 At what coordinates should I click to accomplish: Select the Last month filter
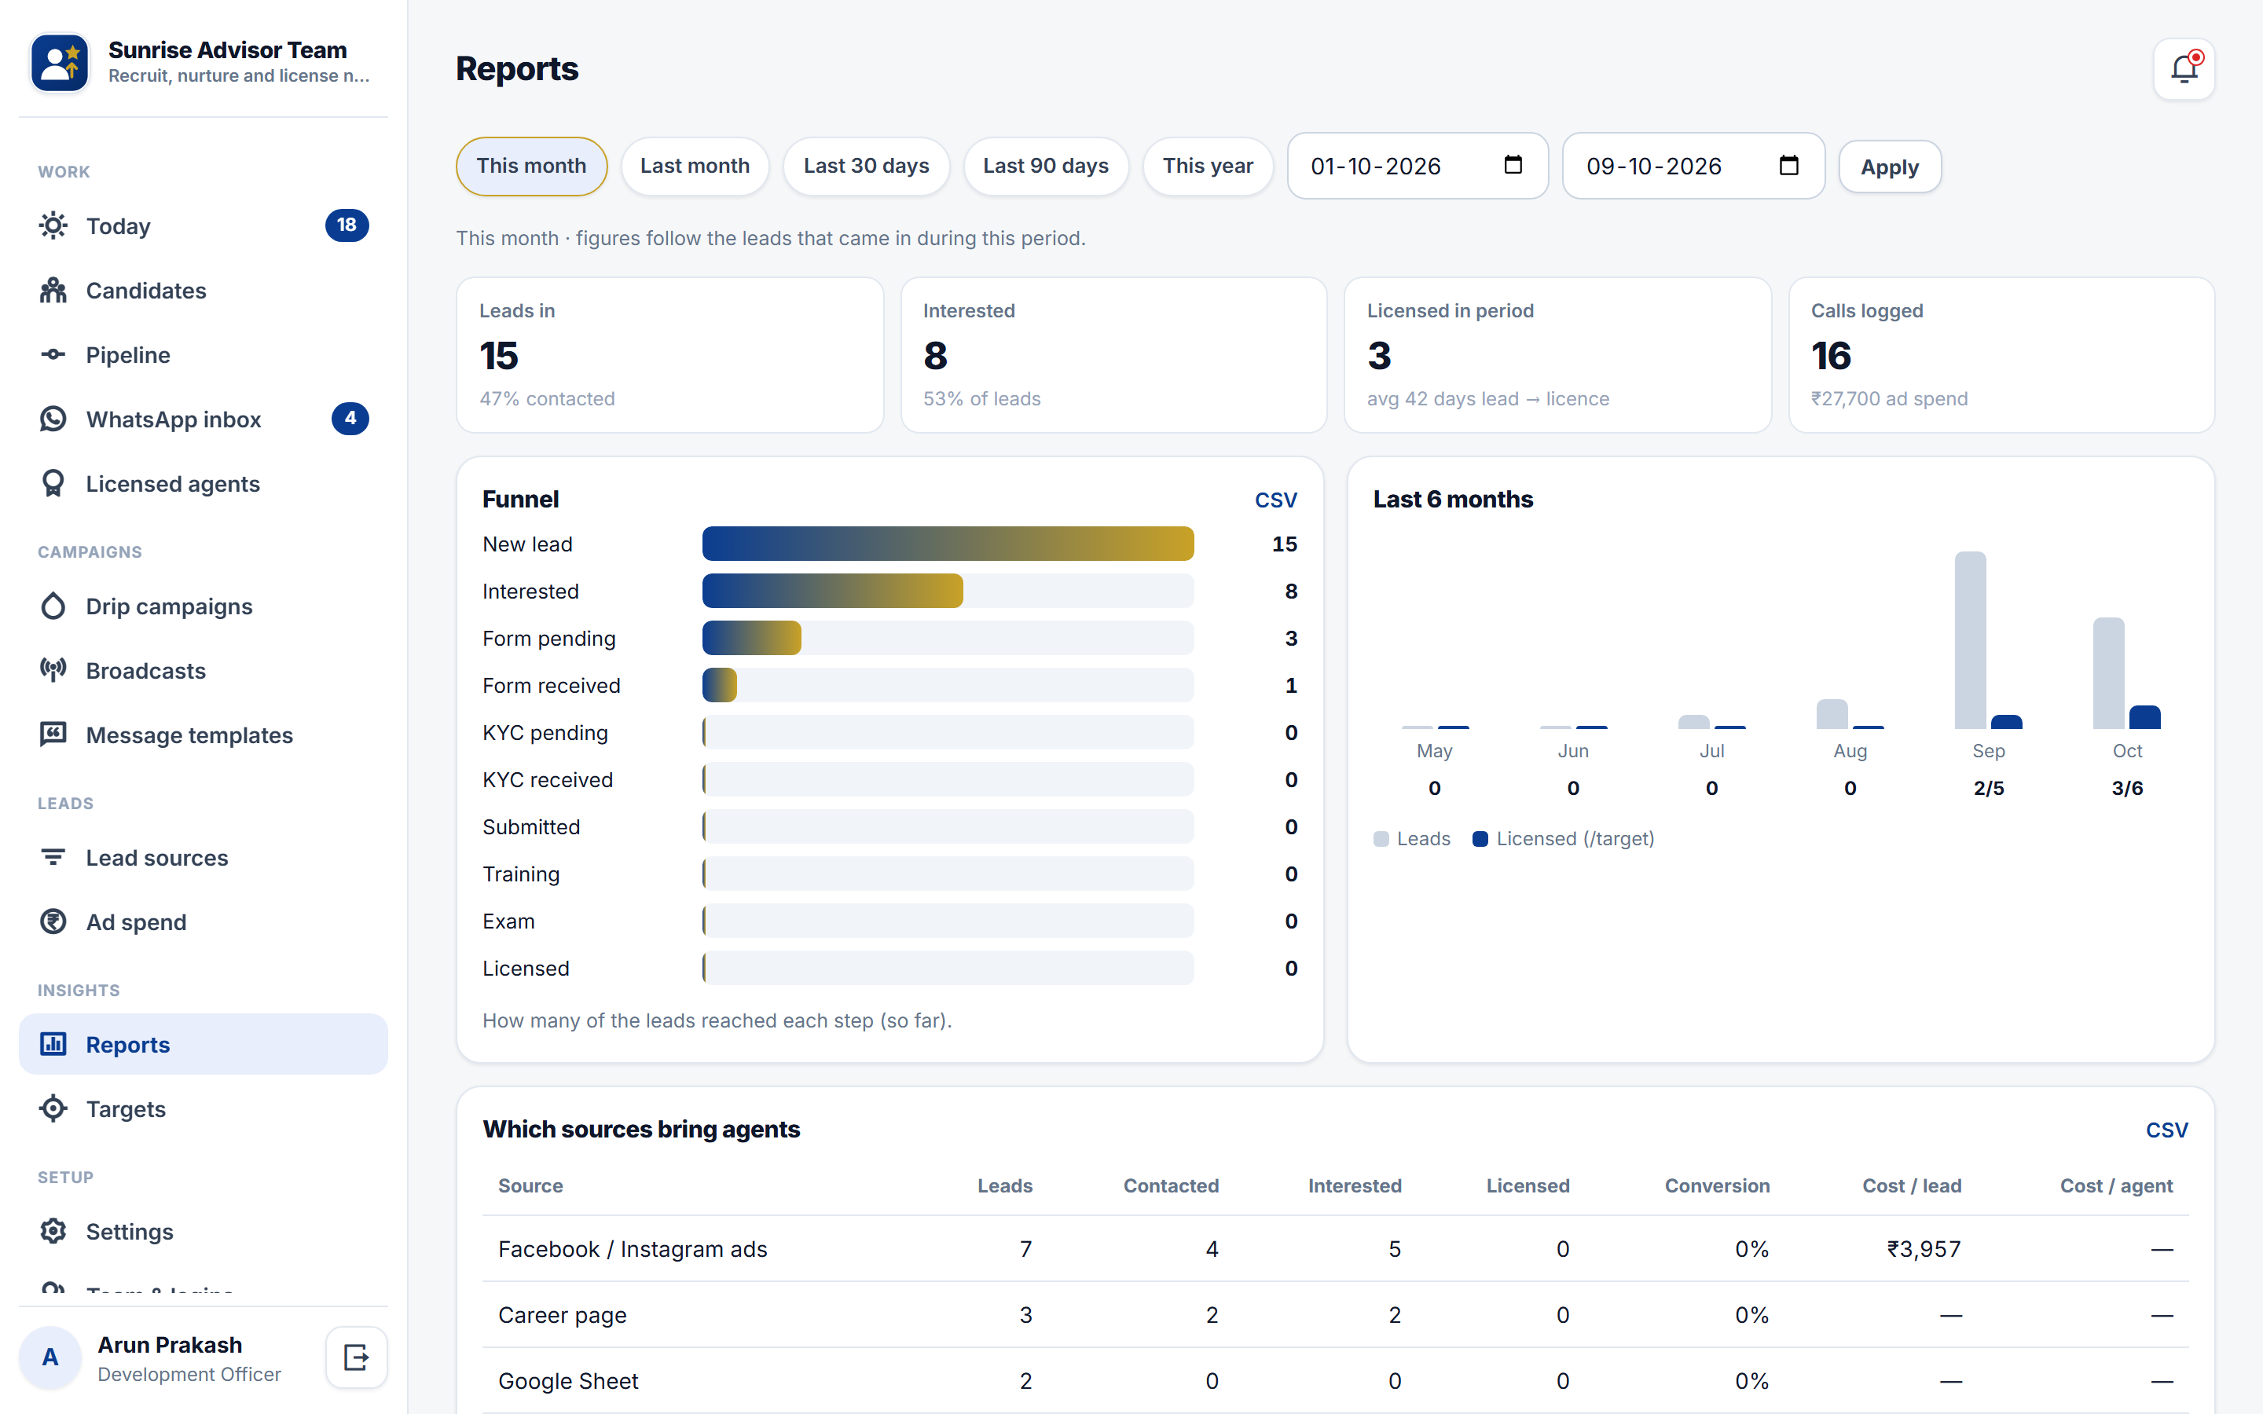[x=695, y=167]
